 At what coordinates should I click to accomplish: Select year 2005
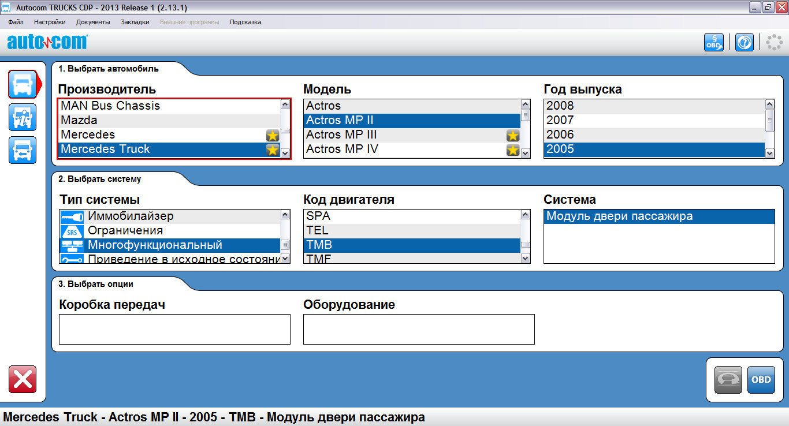[x=654, y=149]
